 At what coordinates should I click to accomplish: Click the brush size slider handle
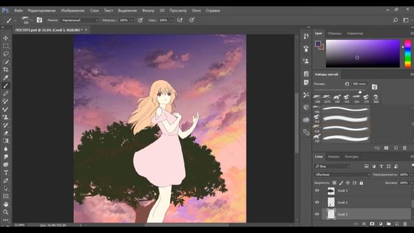tap(360, 92)
